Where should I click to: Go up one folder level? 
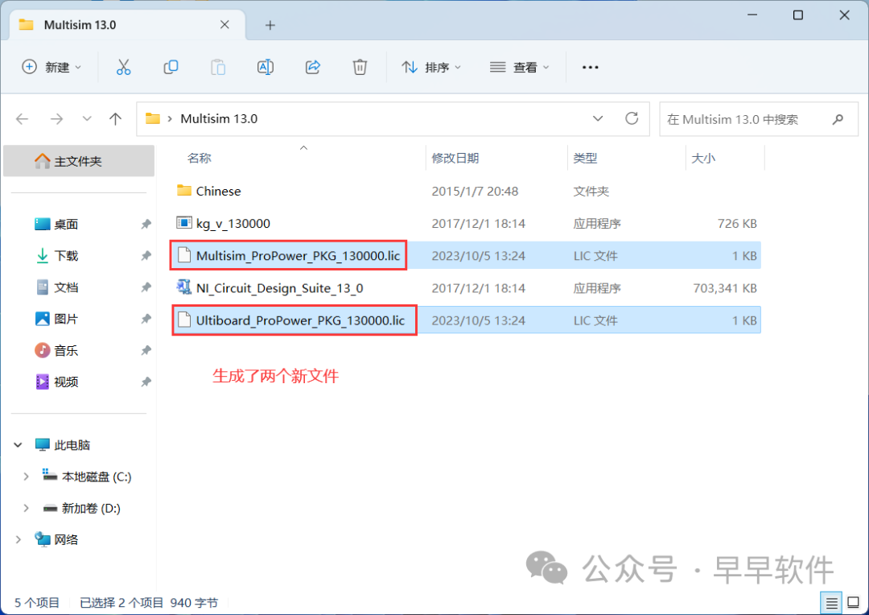(x=115, y=118)
